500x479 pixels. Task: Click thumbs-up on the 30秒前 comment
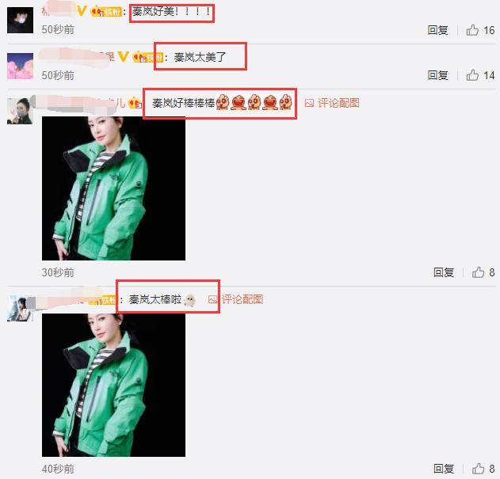[478, 272]
